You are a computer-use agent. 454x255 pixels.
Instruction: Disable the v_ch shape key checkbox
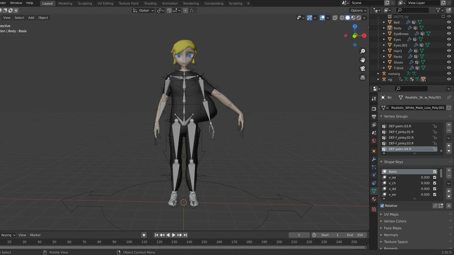(x=435, y=183)
